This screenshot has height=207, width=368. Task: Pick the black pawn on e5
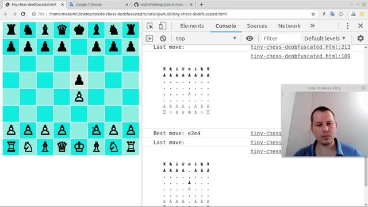(79, 80)
